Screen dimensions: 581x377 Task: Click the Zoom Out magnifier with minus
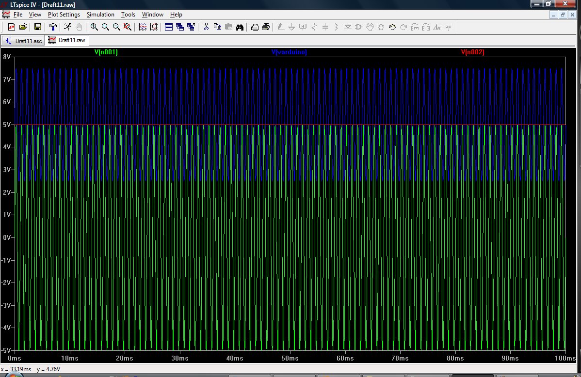116,27
